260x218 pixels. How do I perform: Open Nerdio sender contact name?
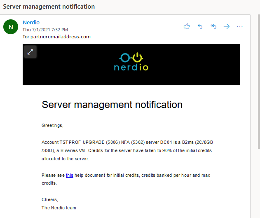pyautogui.click(x=31, y=22)
